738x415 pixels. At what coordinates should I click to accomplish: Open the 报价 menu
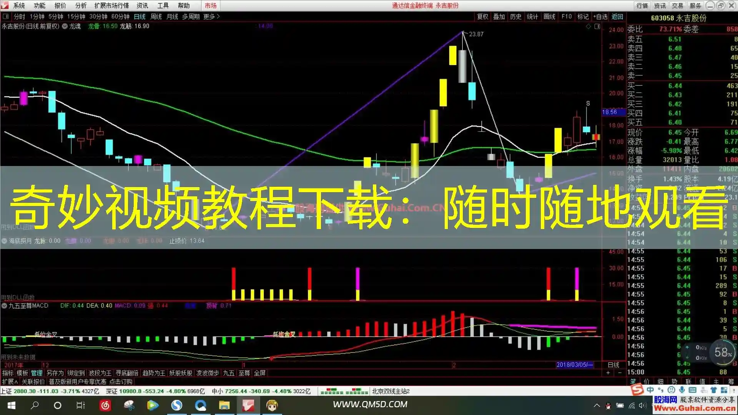(x=60, y=5)
